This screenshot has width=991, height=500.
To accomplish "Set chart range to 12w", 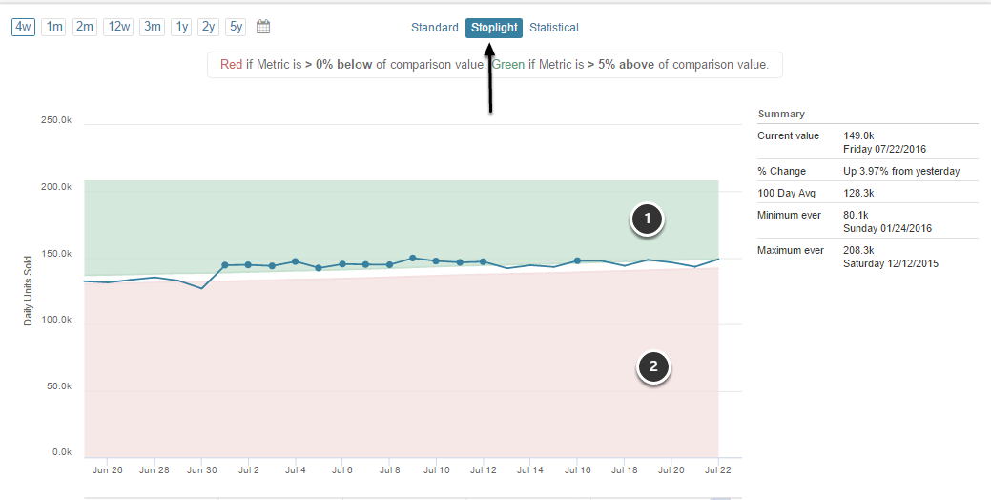I will pos(118,27).
